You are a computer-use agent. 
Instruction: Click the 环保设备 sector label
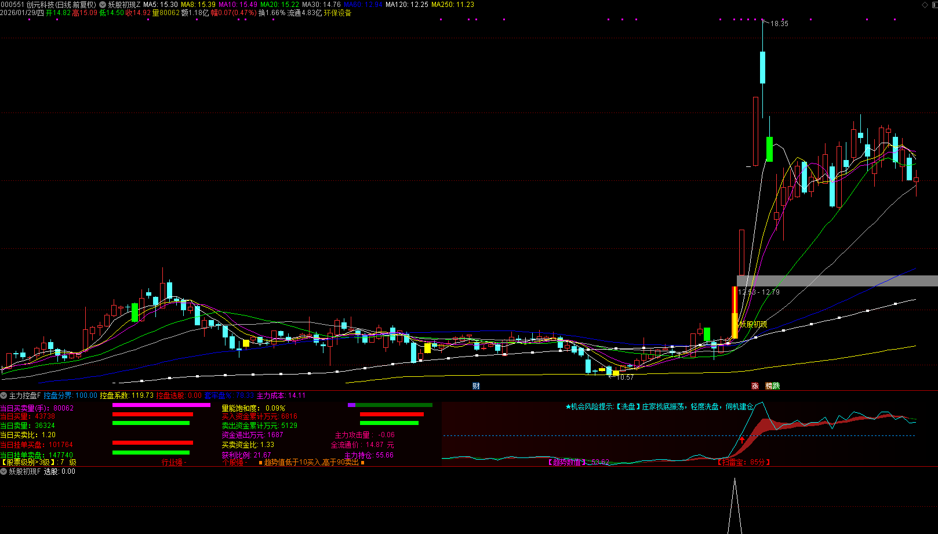[337, 13]
